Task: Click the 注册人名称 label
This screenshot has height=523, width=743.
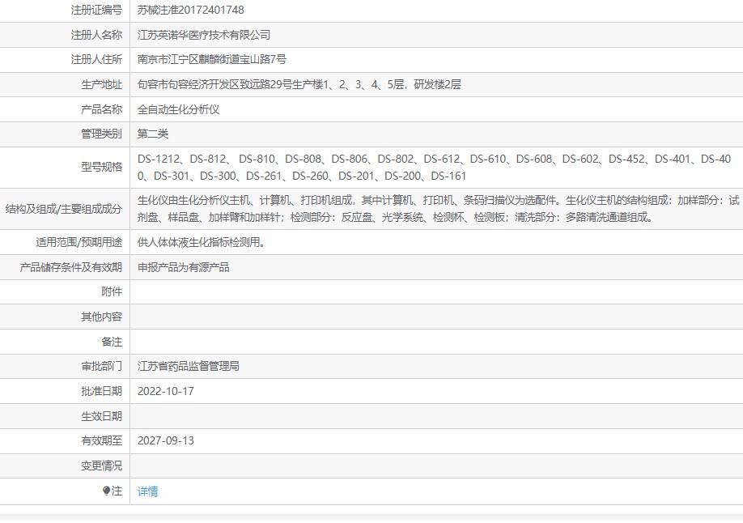Action: (96, 35)
